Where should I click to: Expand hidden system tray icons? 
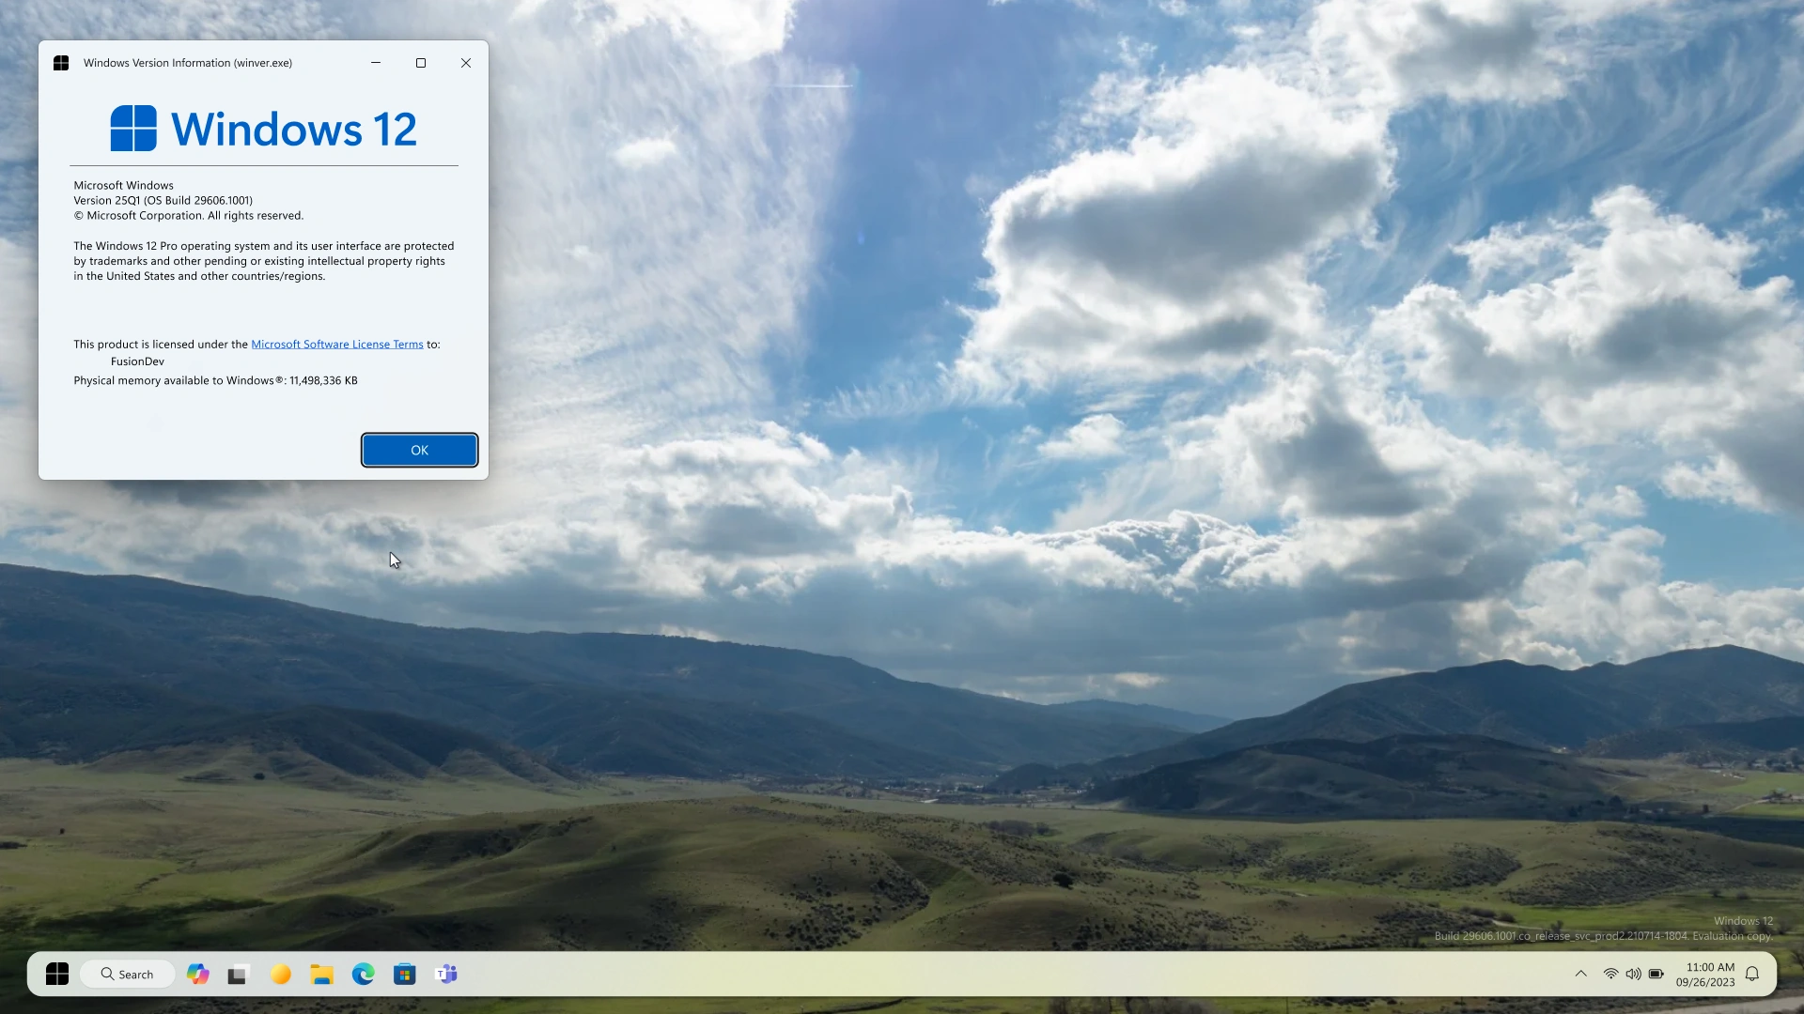[x=1581, y=975]
